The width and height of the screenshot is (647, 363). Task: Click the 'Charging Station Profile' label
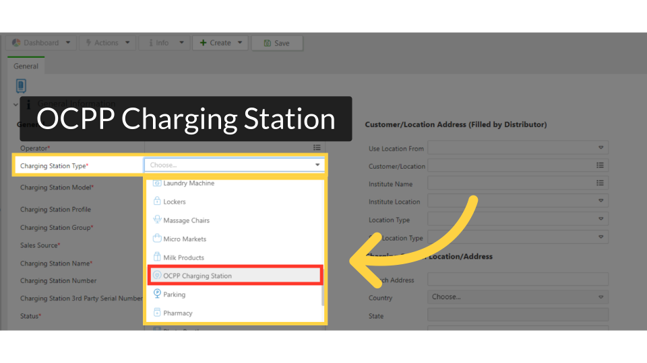tap(55, 210)
